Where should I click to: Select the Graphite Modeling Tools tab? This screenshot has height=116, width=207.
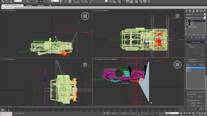[x=13, y=5]
